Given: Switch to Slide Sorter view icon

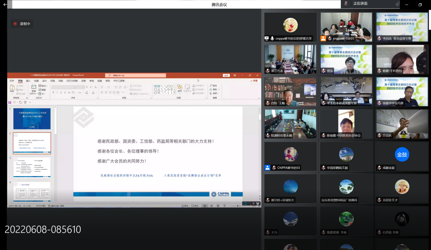Looking at the screenshot, I should click(212, 206).
